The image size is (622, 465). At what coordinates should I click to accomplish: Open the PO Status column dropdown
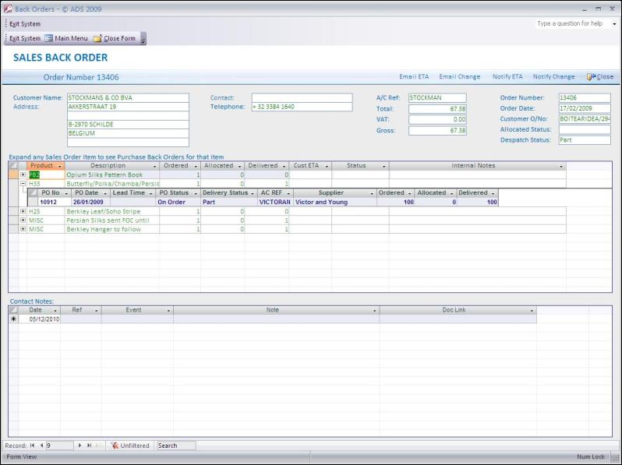coord(196,193)
